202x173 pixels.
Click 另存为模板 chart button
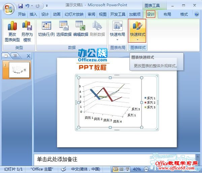tap(27, 31)
